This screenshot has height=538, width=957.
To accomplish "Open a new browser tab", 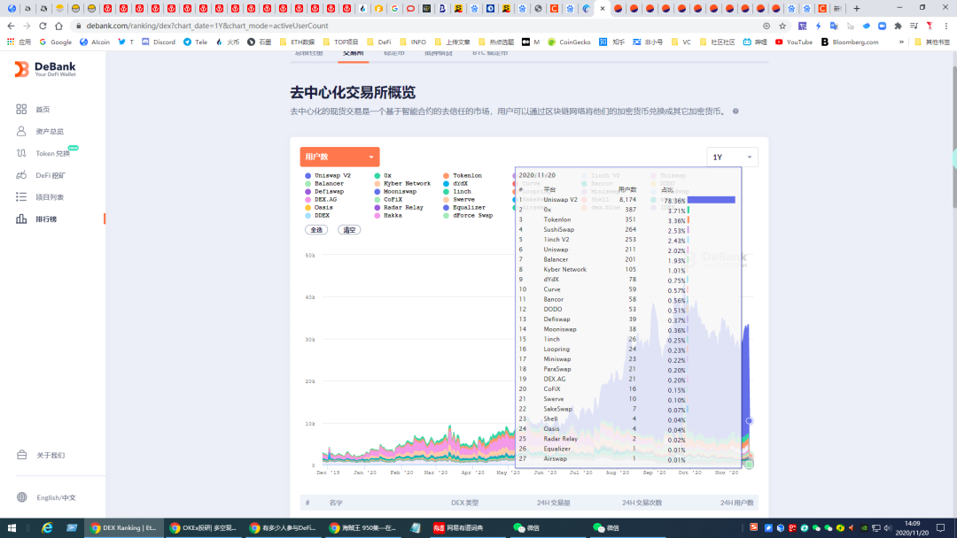I will point(856,8).
